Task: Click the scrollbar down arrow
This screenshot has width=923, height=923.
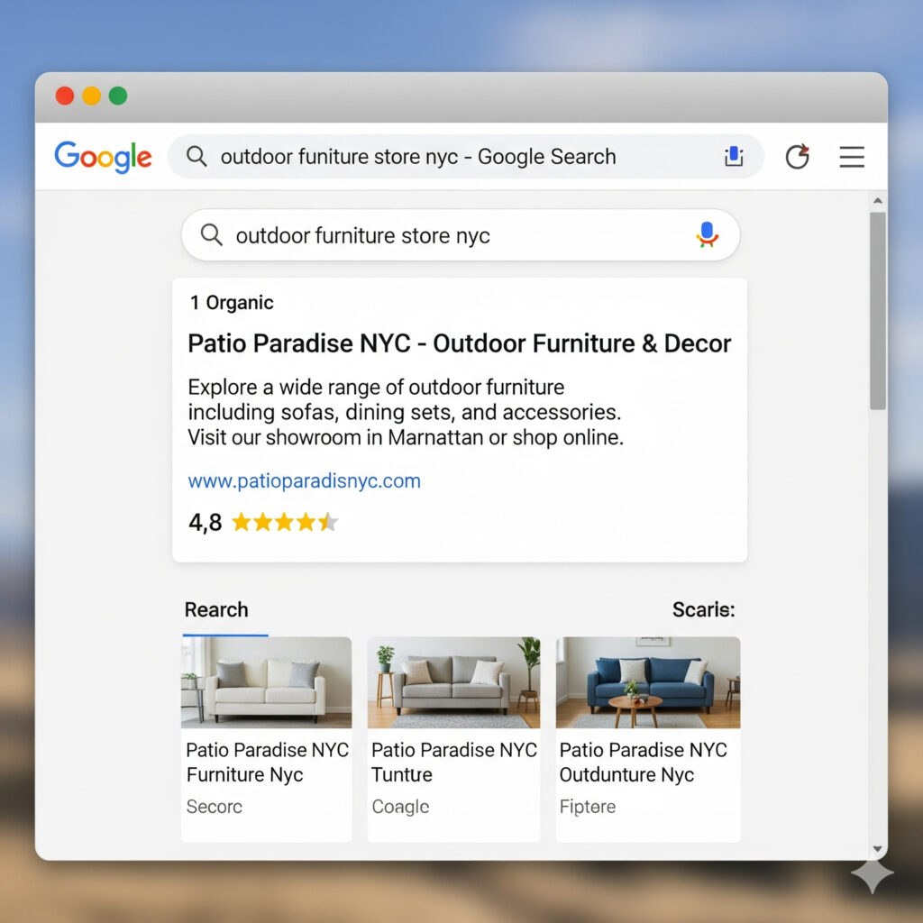Action: coord(878,848)
